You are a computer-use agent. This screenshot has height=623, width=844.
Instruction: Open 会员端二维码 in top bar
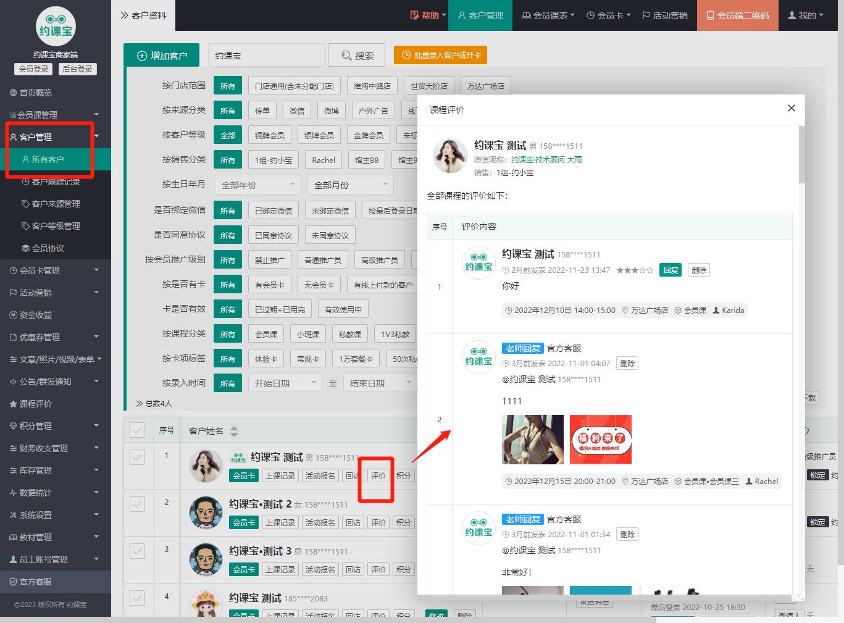738,15
